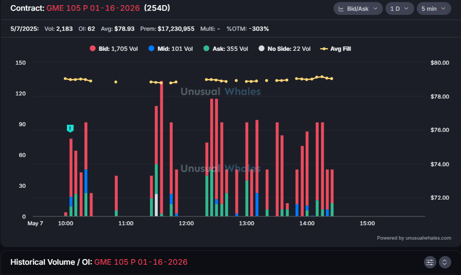Click the red Bid legend color dot
The height and width of the screenshot is (275, 461).
pos(93,48)
